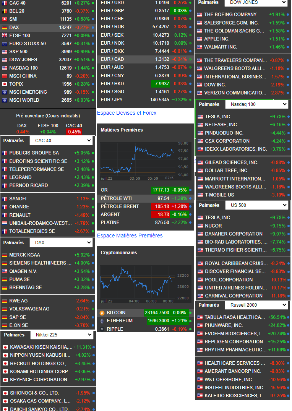
Task: Open the Espace Matières Premières link
Action: pyautogui.click(x=130, y=236)
